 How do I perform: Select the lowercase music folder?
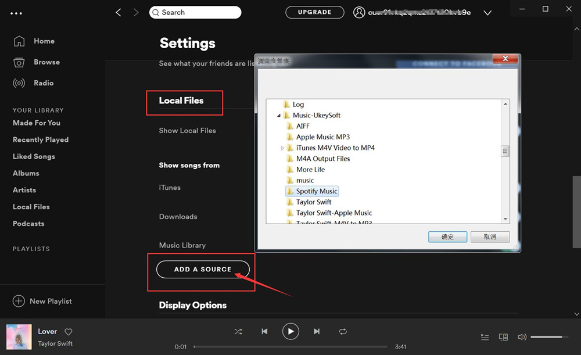coord(305,181)
